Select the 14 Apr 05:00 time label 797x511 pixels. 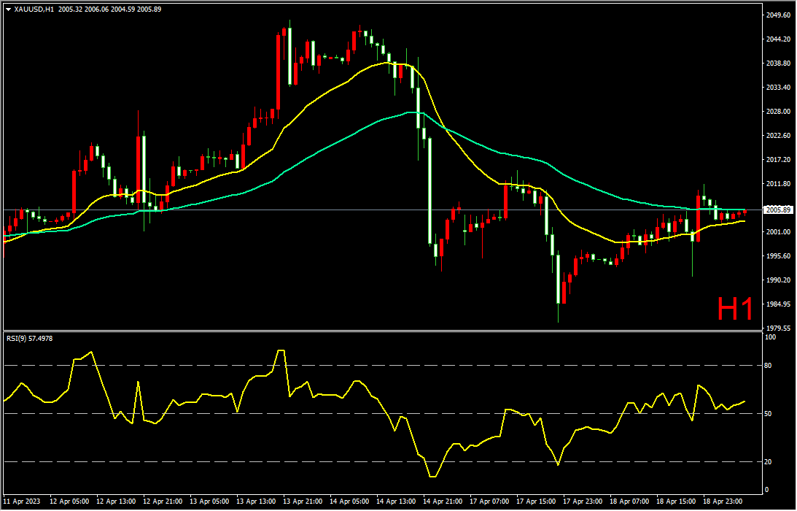[349, 502]
